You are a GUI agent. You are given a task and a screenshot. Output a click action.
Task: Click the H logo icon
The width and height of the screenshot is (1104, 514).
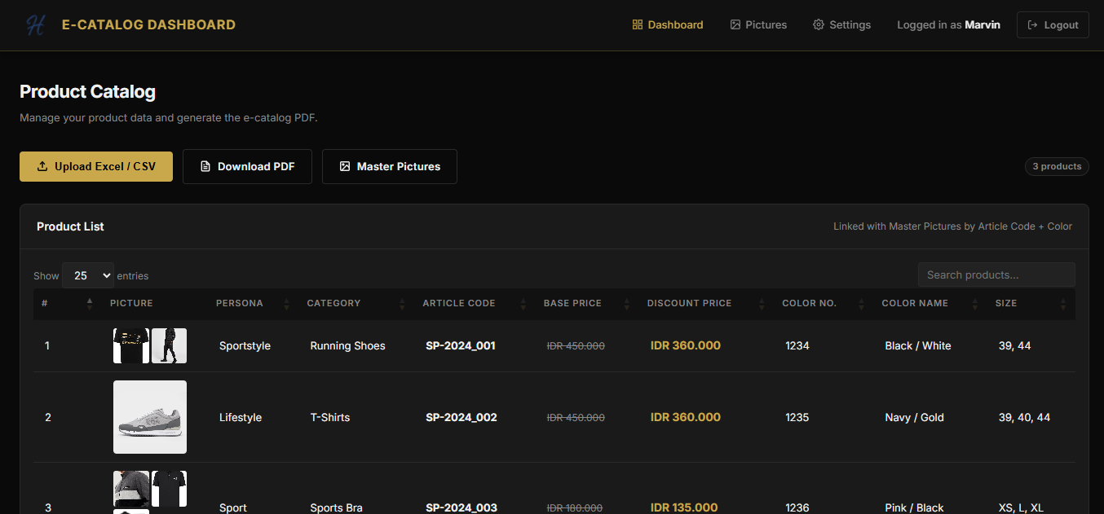click(35, 25)
